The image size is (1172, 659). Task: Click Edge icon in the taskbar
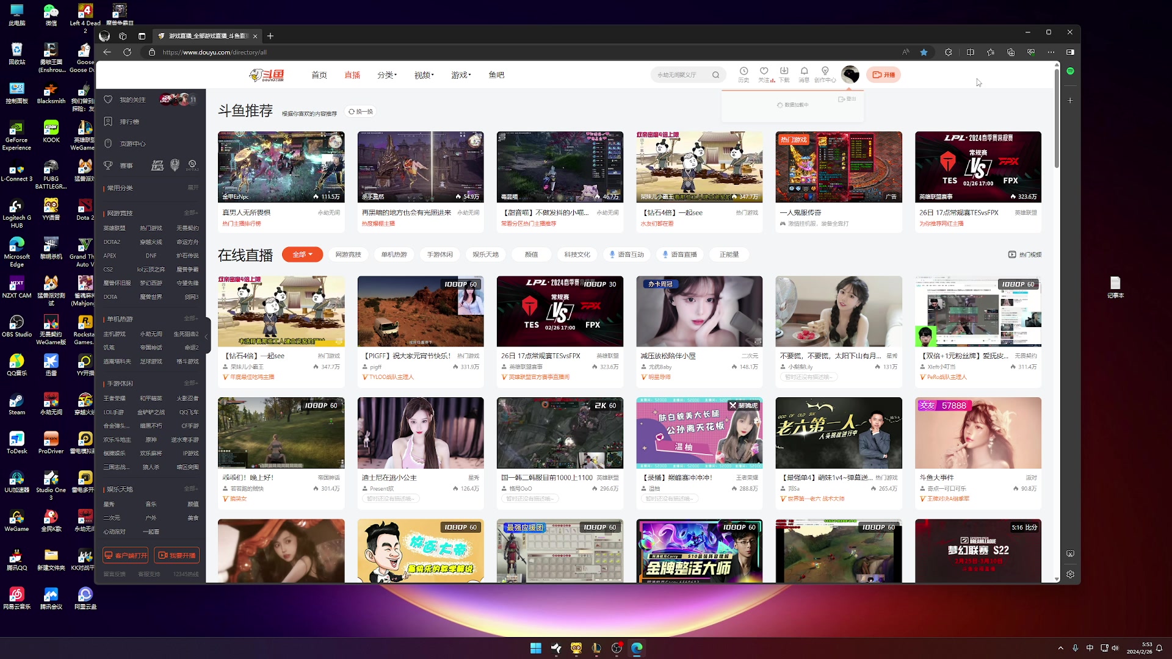click(x=637, y=648)
